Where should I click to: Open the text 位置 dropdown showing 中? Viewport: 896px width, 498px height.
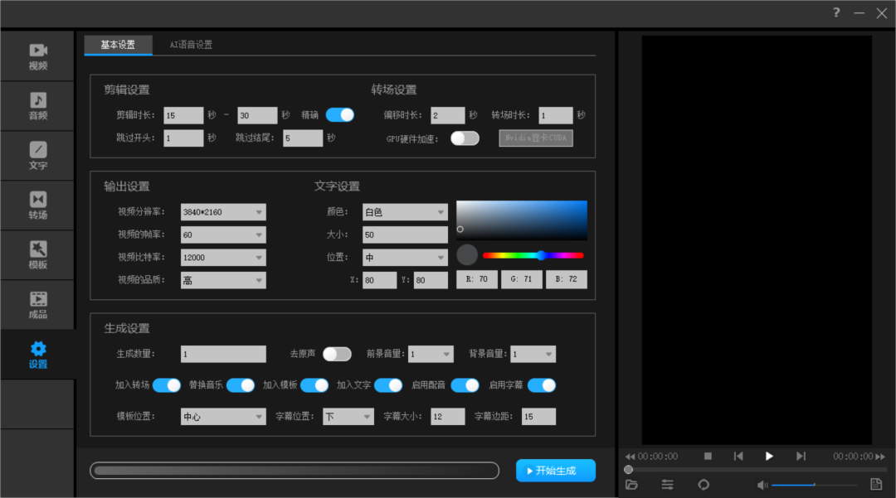point(405,257)
